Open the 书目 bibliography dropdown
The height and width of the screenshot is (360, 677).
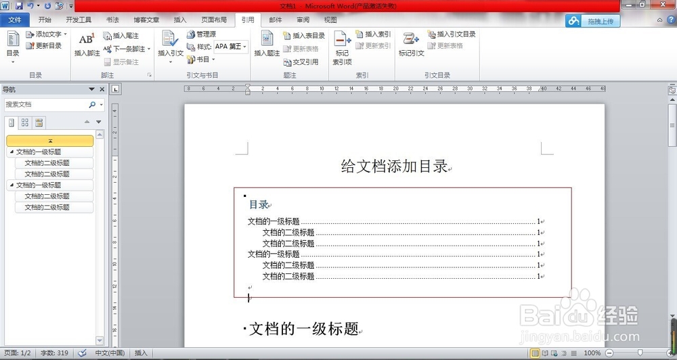click(x=200, y=59)
